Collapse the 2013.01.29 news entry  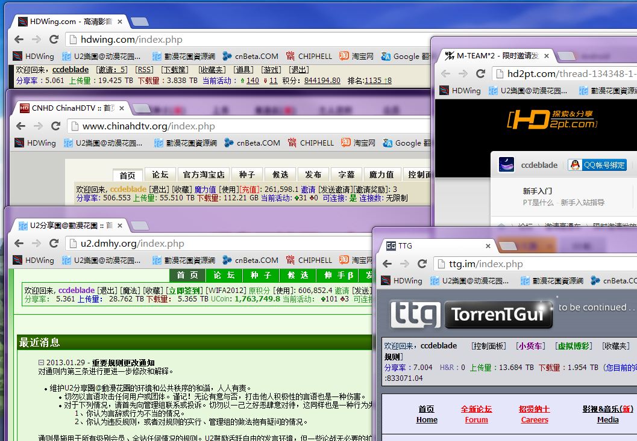tap(42, 363)
